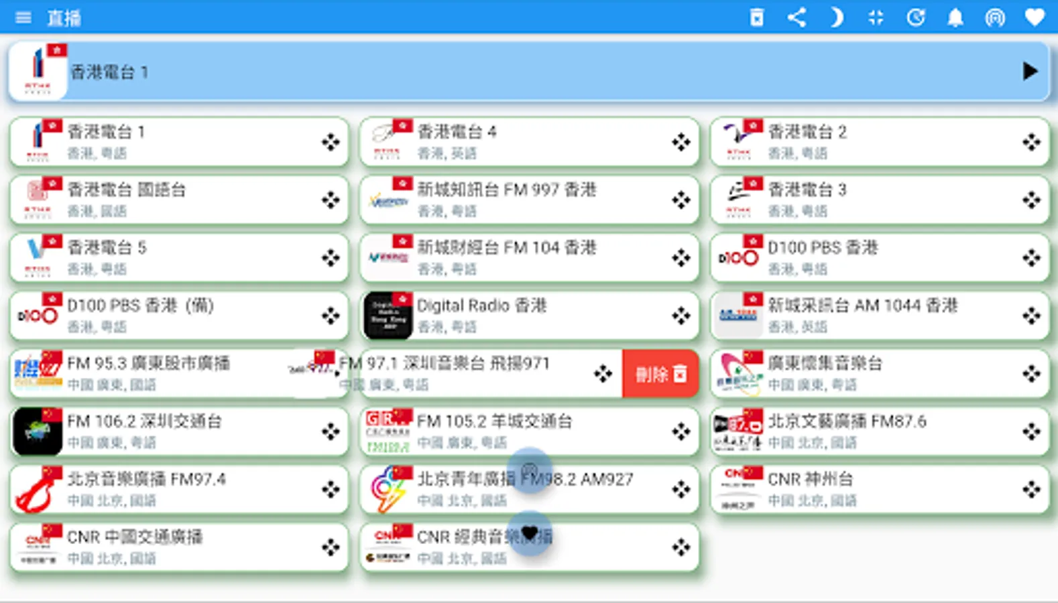This screenshot has height=603, width=1058.
Task: Tap move handle on FM 97.1 深圳音樂台 card
Action: click(603, 374)
